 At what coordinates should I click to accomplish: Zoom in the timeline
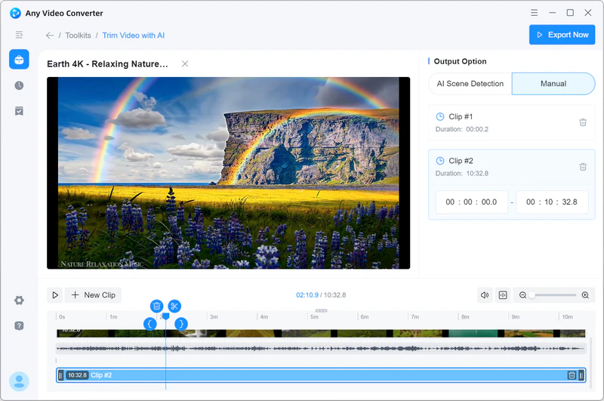585,295
